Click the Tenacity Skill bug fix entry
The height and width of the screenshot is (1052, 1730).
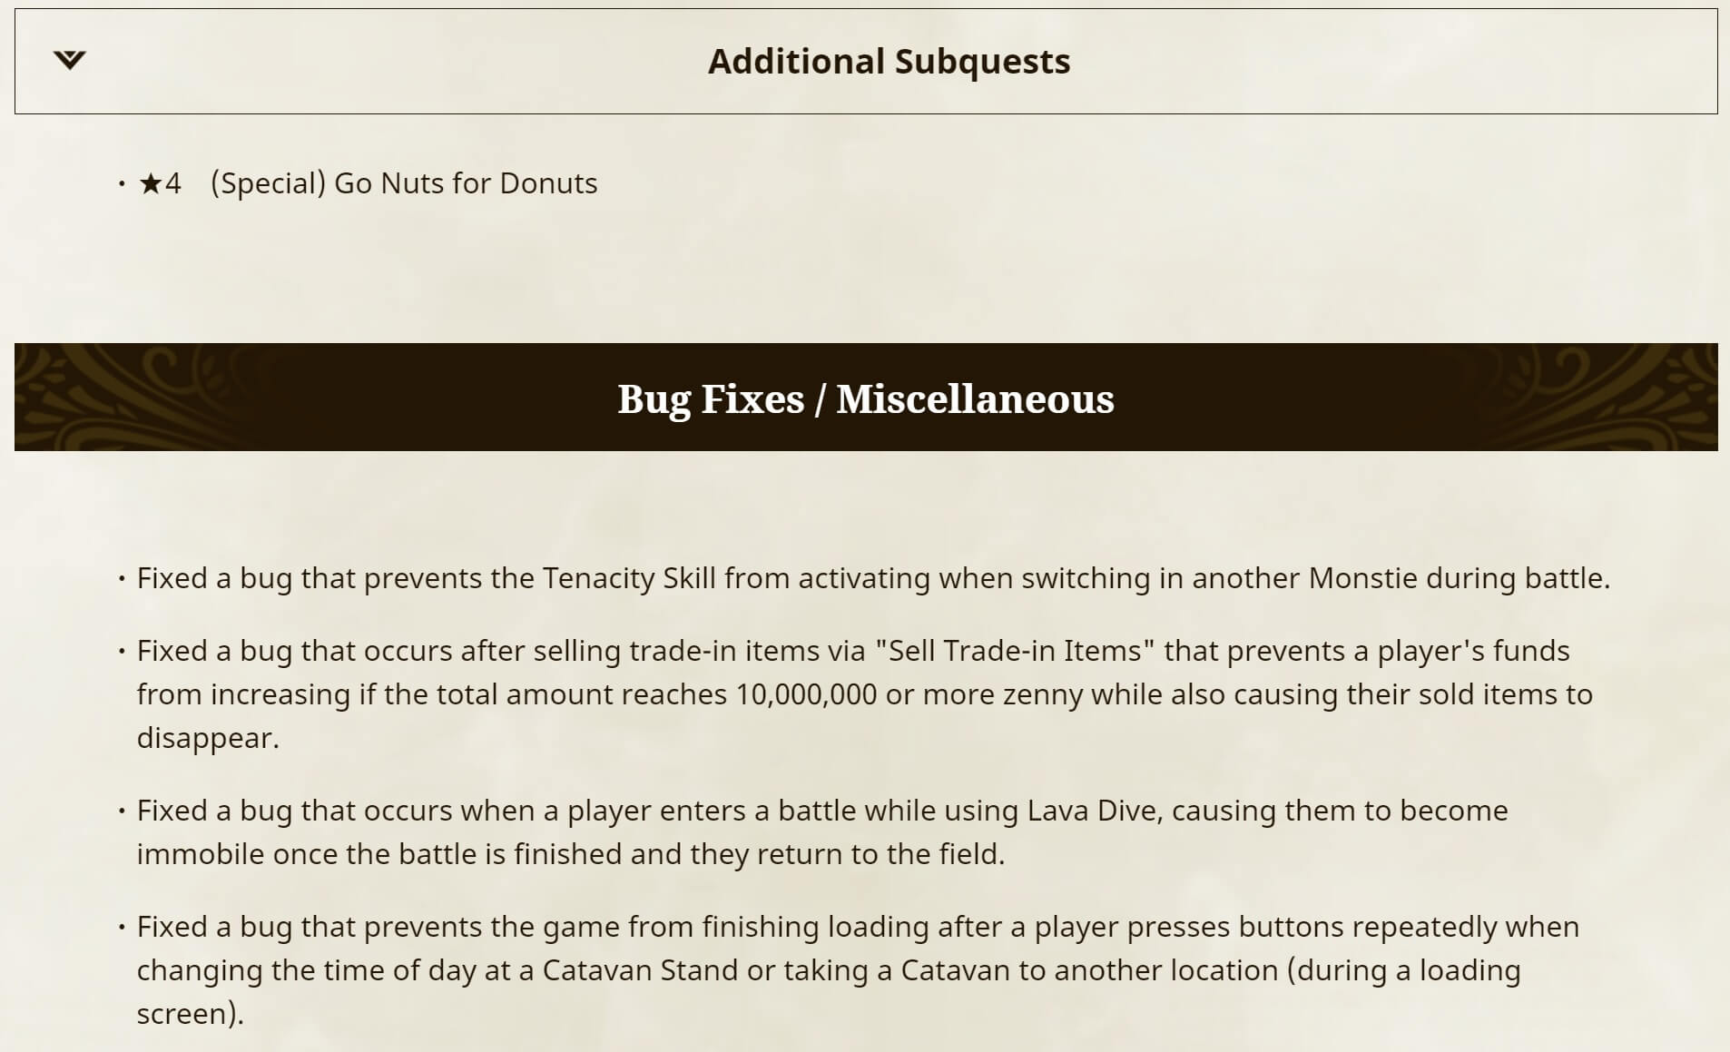[x=872, y=578]
